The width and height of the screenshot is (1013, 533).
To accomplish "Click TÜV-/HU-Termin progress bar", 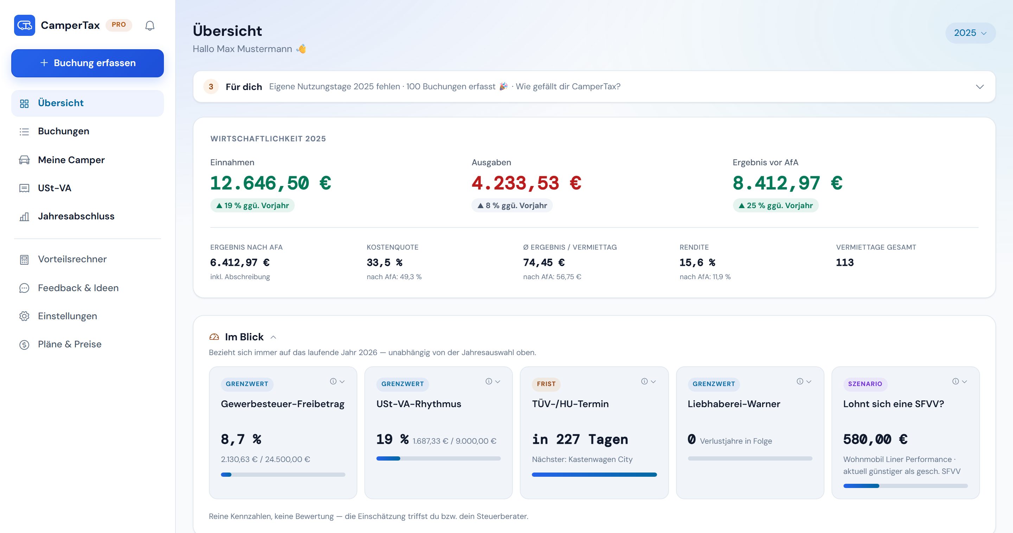I will point(594,475).
